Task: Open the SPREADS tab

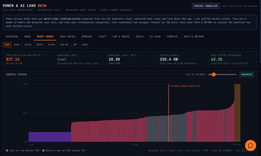Action: (x=87, y=37)
